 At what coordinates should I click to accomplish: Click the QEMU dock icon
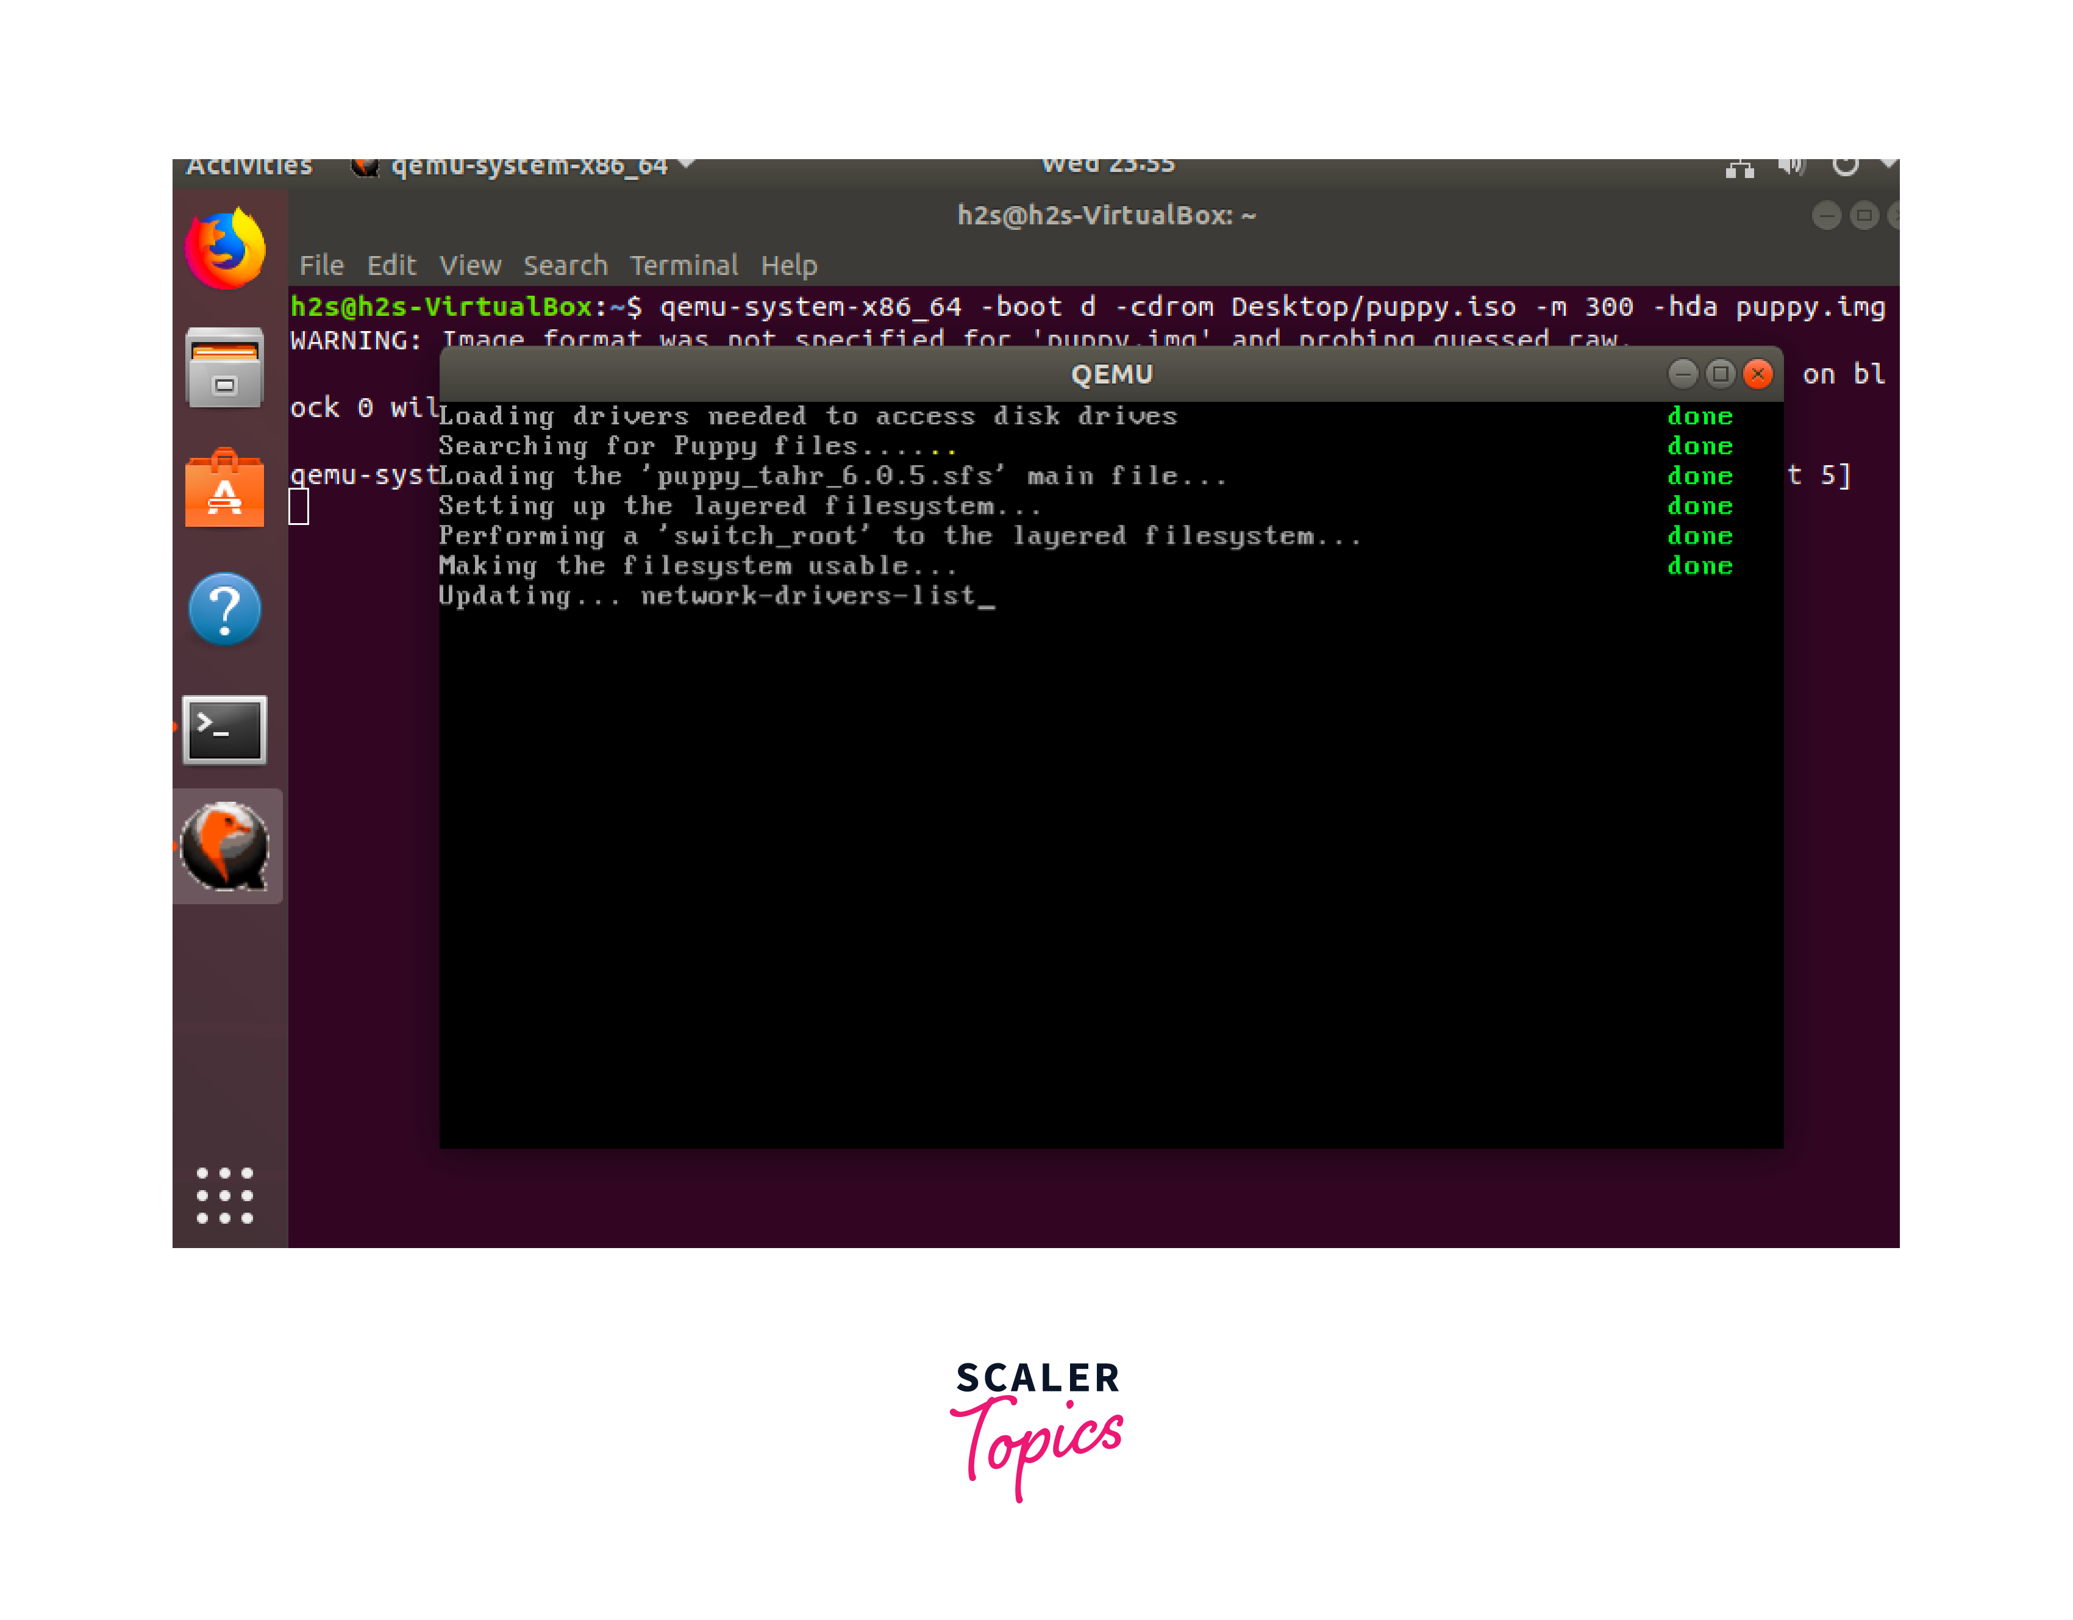[225, 846]
